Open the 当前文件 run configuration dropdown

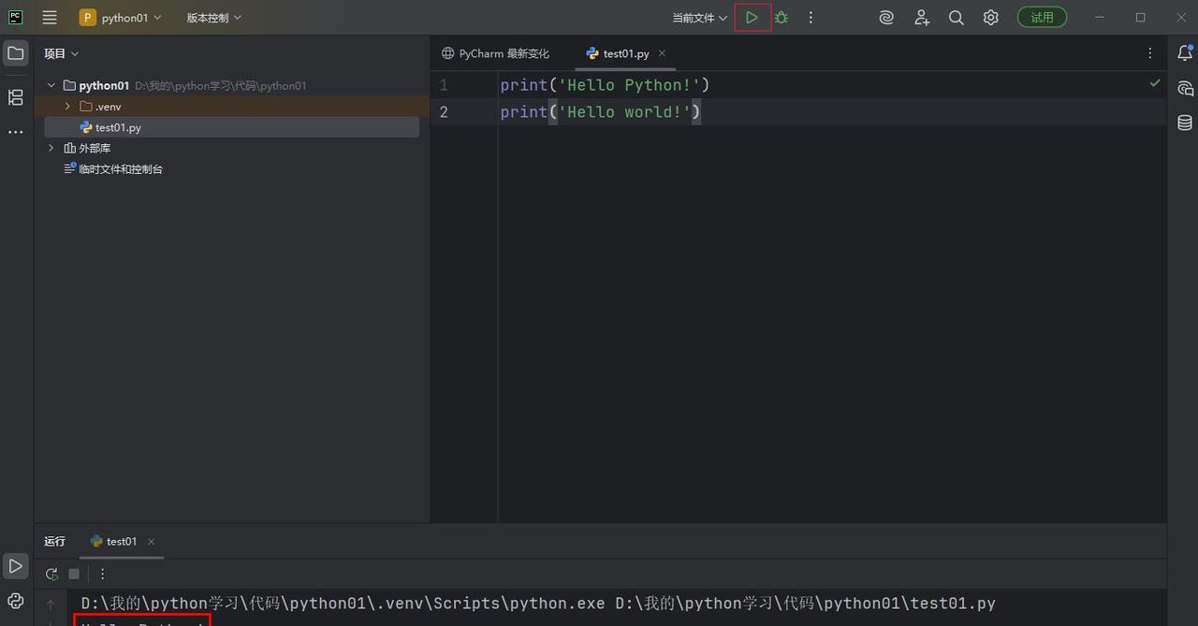click(699, 18)
